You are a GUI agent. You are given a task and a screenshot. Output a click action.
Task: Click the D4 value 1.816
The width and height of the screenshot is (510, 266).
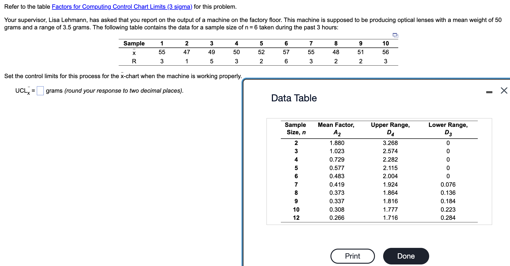pyautogui.click(x=390, y=201)
